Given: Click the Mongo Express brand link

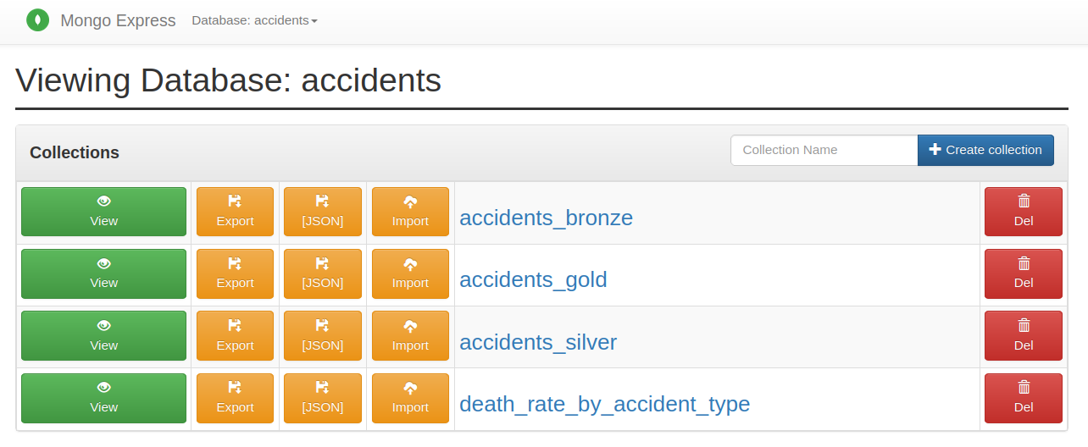Looking at the screenshot, I should tap(118, 20).
